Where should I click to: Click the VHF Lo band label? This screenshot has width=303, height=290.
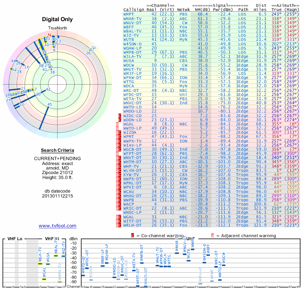(x=15, y=239)
